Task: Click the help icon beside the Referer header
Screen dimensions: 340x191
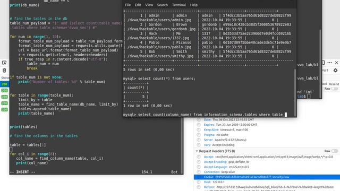Action: [199, 187]
